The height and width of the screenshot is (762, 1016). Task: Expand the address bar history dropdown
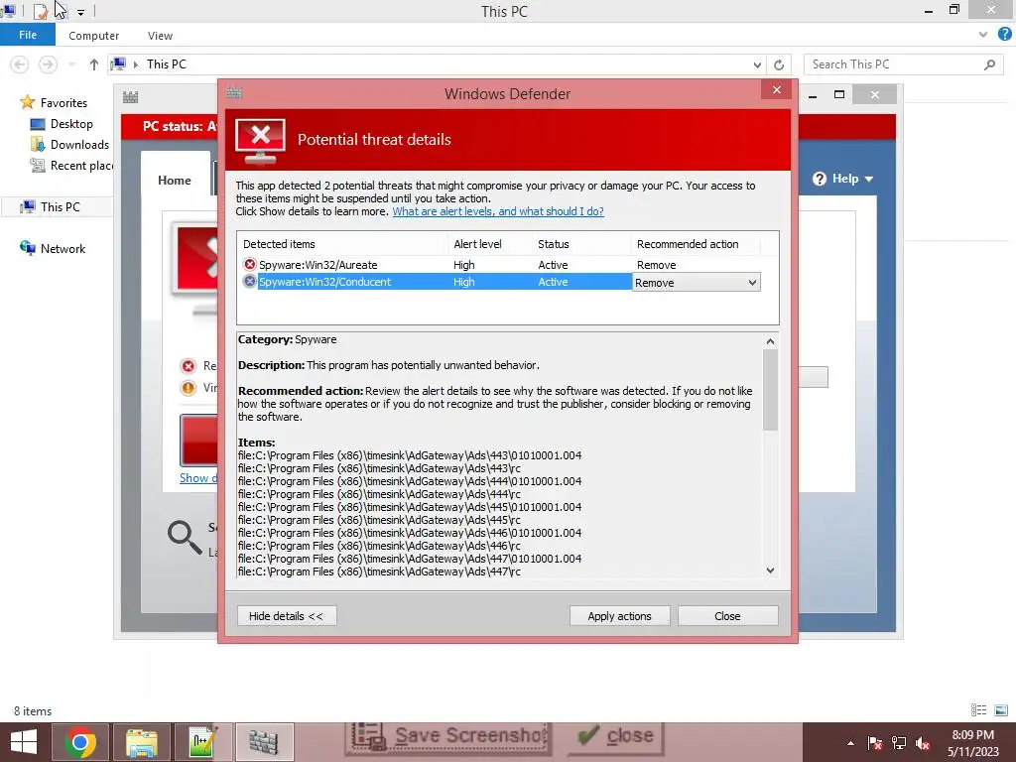click(x=757, y=64)
